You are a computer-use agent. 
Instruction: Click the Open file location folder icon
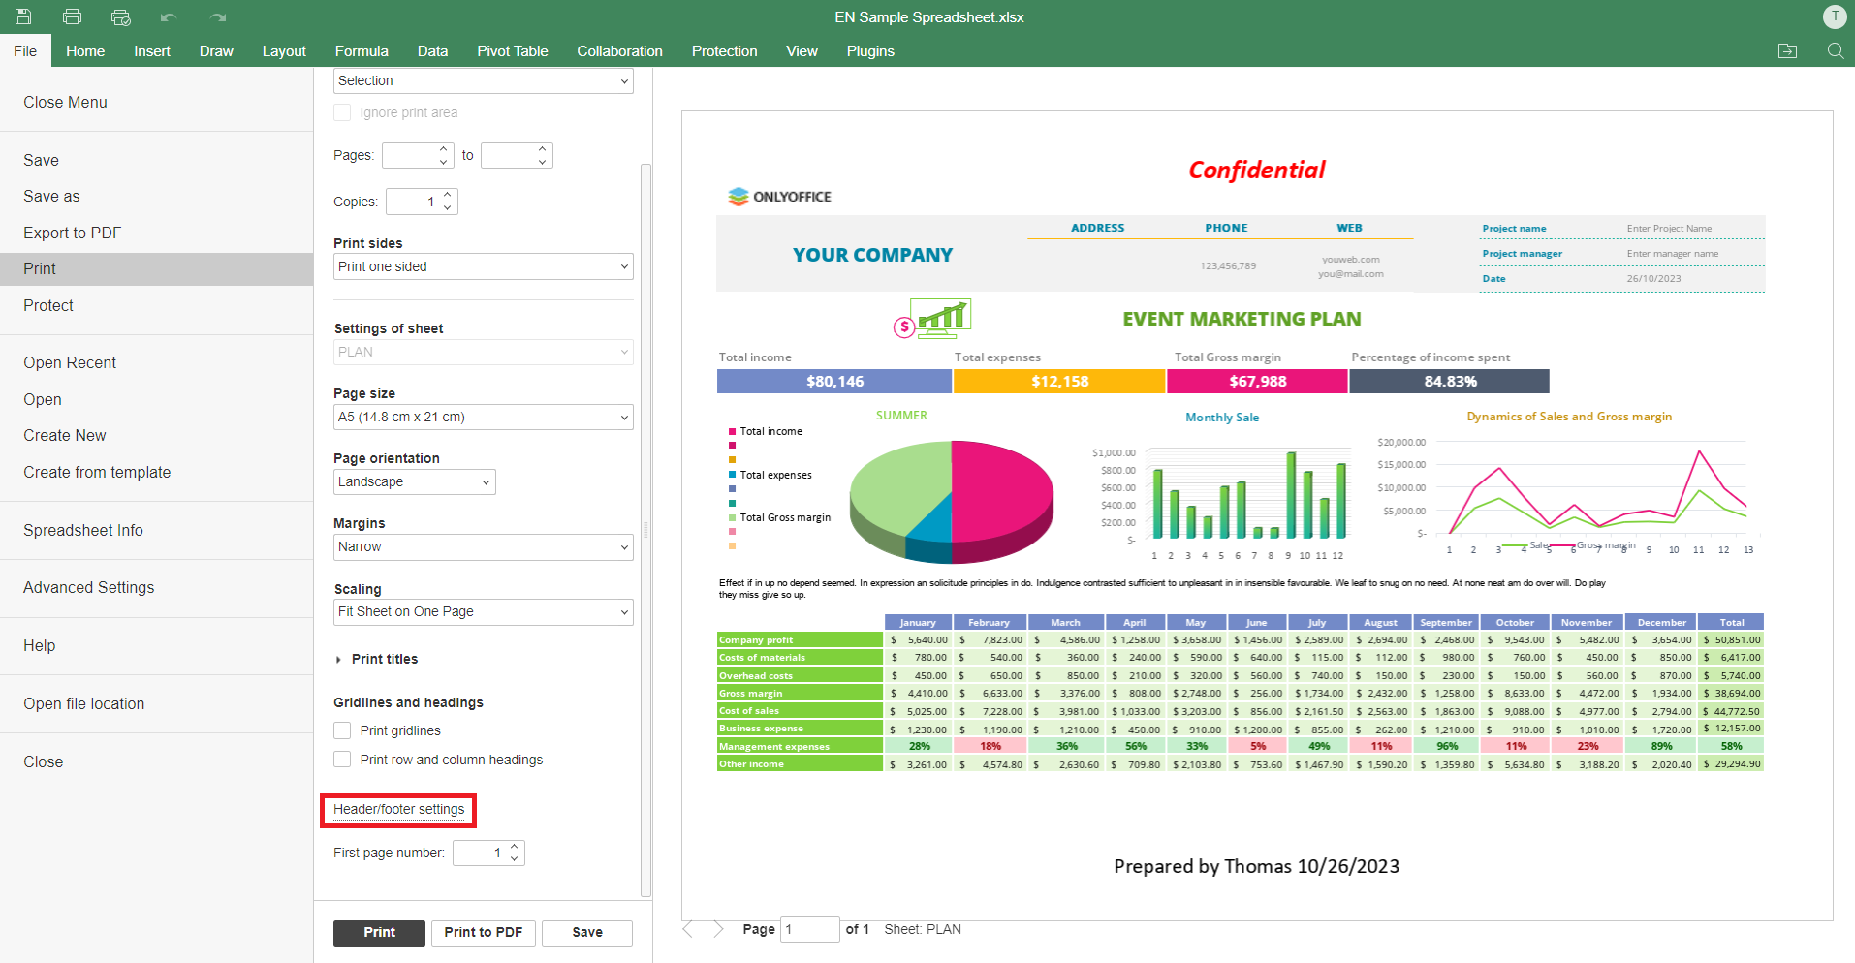(x=1787, y=51)
